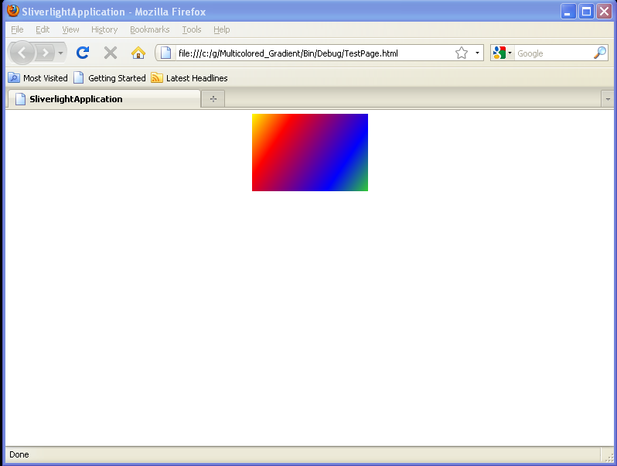
Task: Open the View menu
Action: click(70, 29)
